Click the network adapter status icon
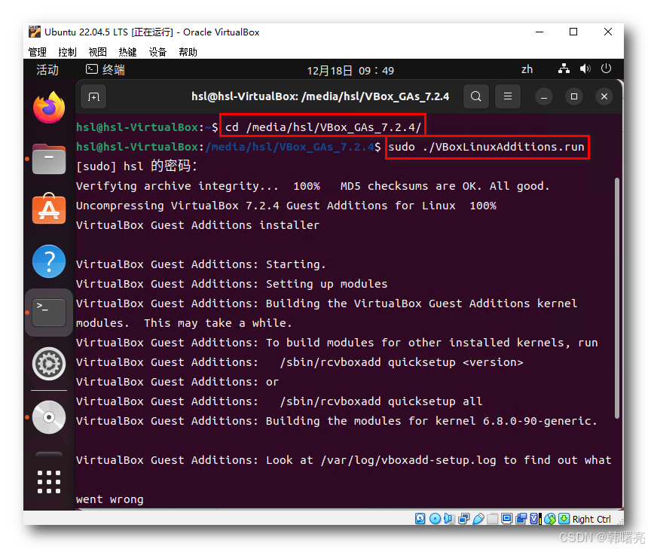Viewport: 648px width, 549px height. pyautogui.click(x=463, y=519)
